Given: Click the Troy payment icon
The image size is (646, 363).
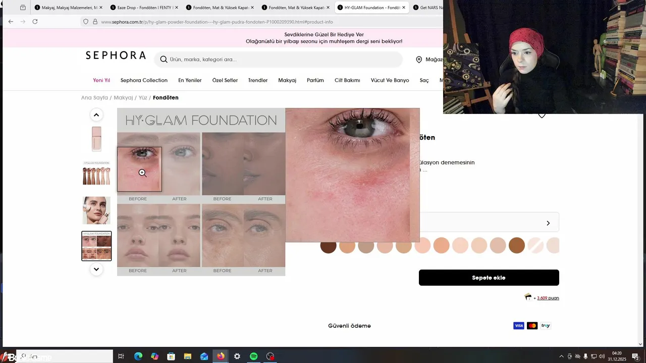Looking at the screenshot, I should point(546,326).
